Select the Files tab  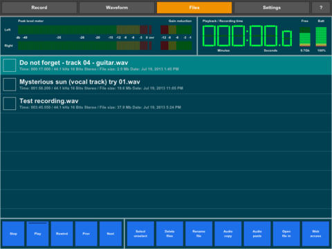[x=194, y=8]
